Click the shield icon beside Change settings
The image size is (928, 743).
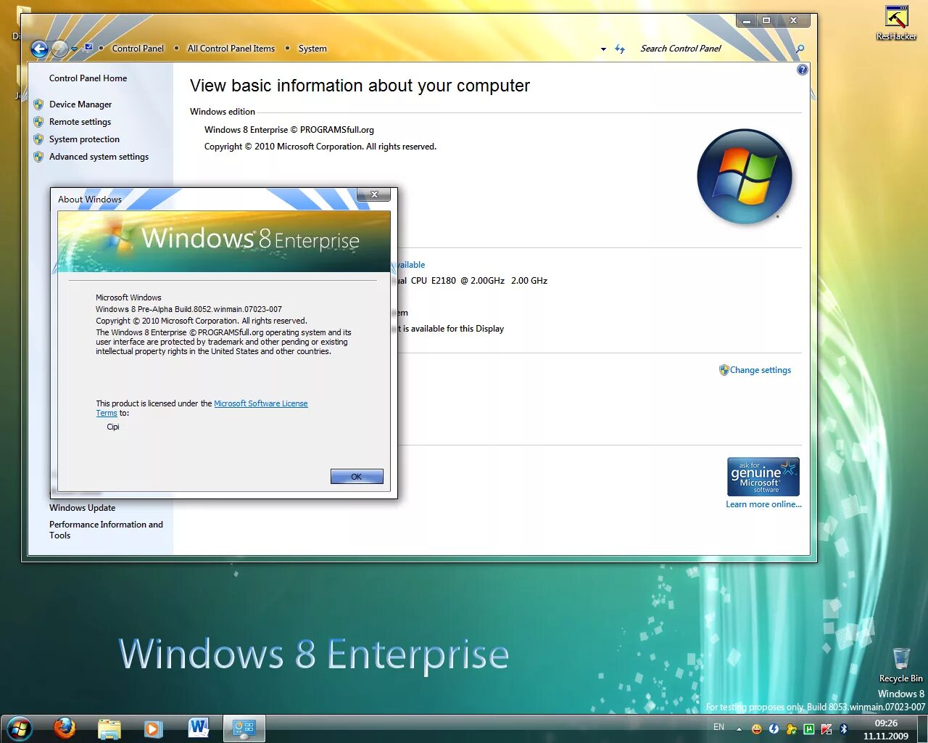tap(724, 370)
